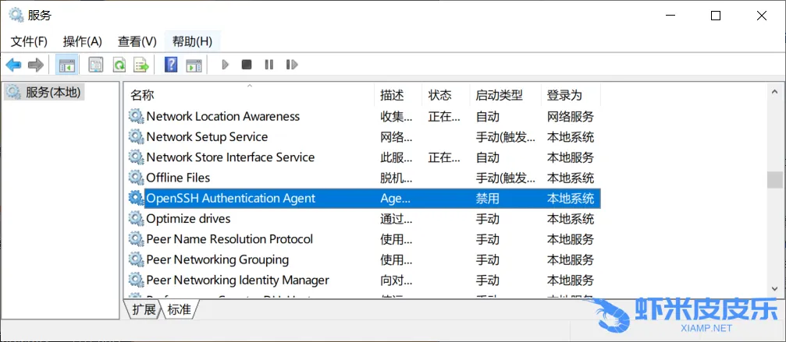Viewport: 786px width, 342px height.
Task: Switch to the 标准 tab
Action: coord(179,309)
